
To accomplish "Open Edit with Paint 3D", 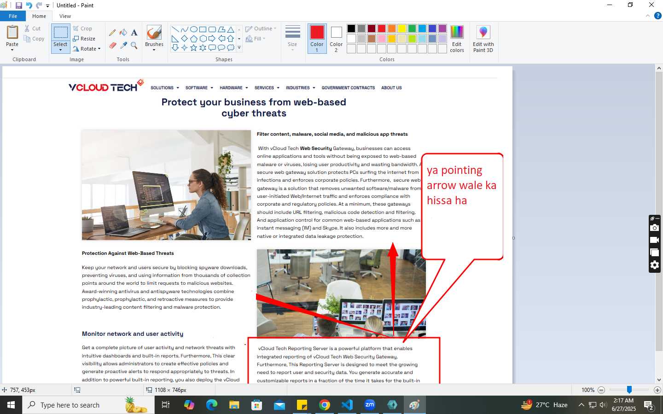I will coord(483,39).
